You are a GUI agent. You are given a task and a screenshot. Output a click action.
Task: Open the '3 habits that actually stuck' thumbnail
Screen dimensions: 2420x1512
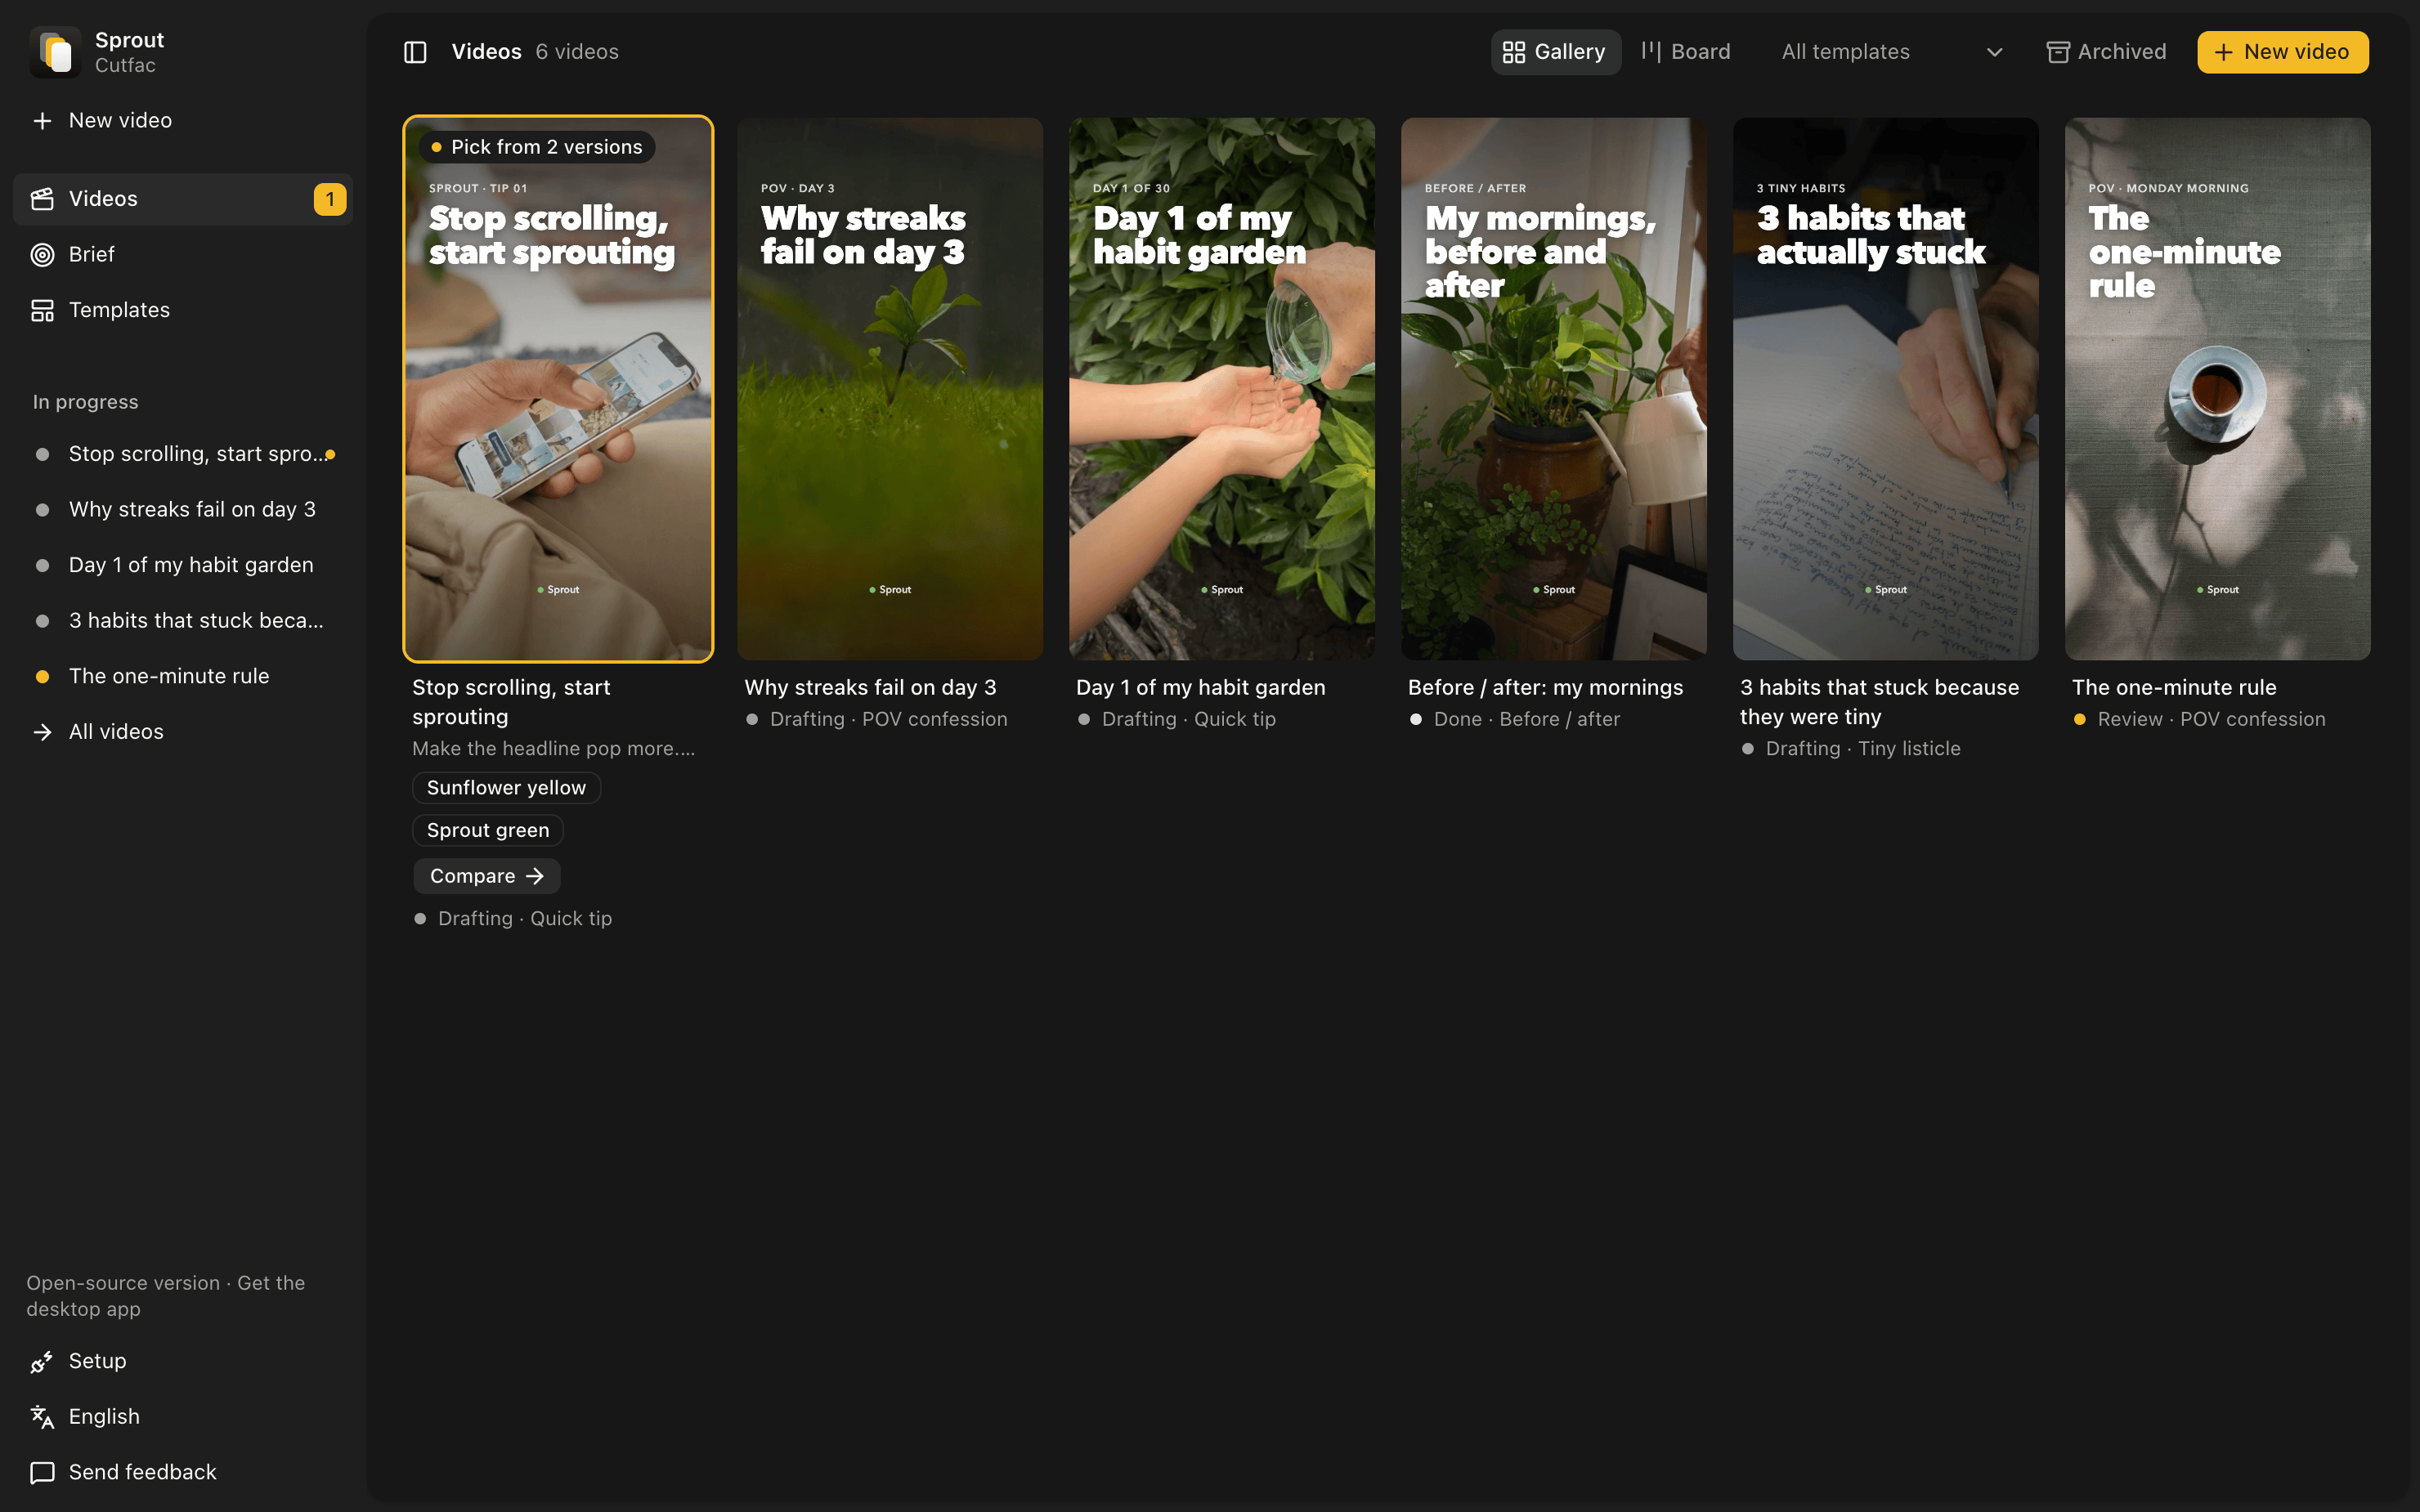click(x=1886, y=389)
